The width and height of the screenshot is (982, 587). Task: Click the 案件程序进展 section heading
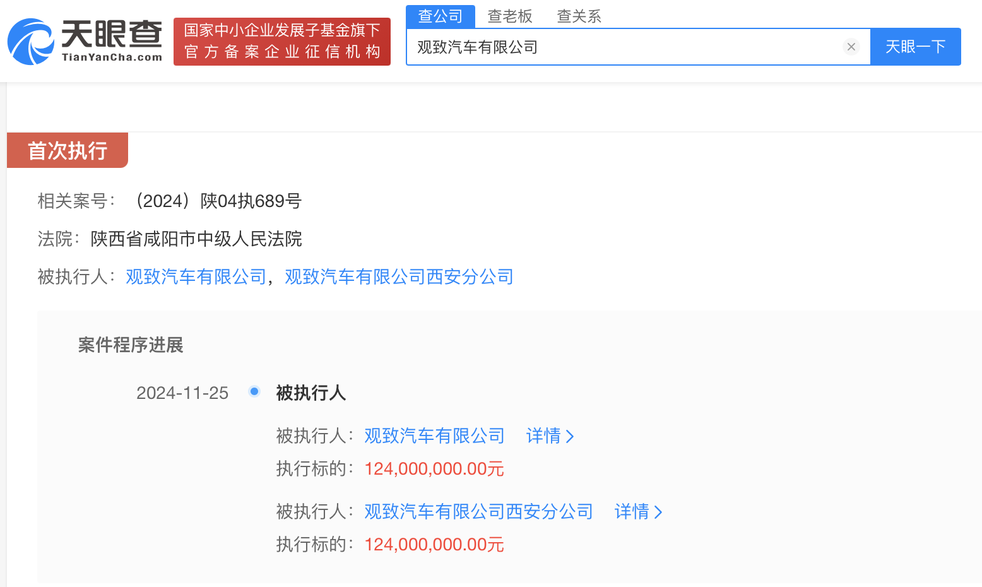(131, 345)
